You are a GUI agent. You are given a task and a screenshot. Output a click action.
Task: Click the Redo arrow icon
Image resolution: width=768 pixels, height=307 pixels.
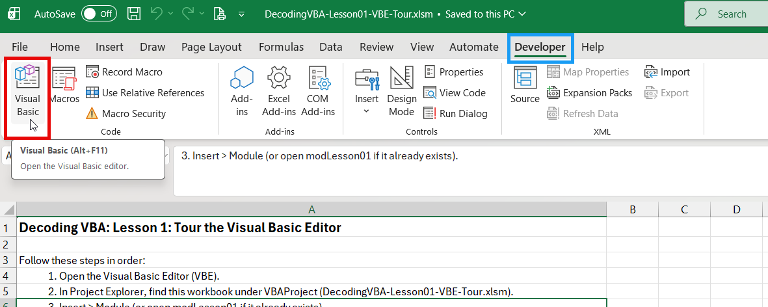click(189, 14)
